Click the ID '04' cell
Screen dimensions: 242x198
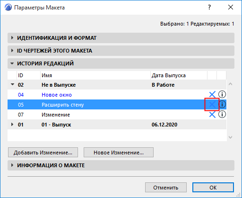21,95
